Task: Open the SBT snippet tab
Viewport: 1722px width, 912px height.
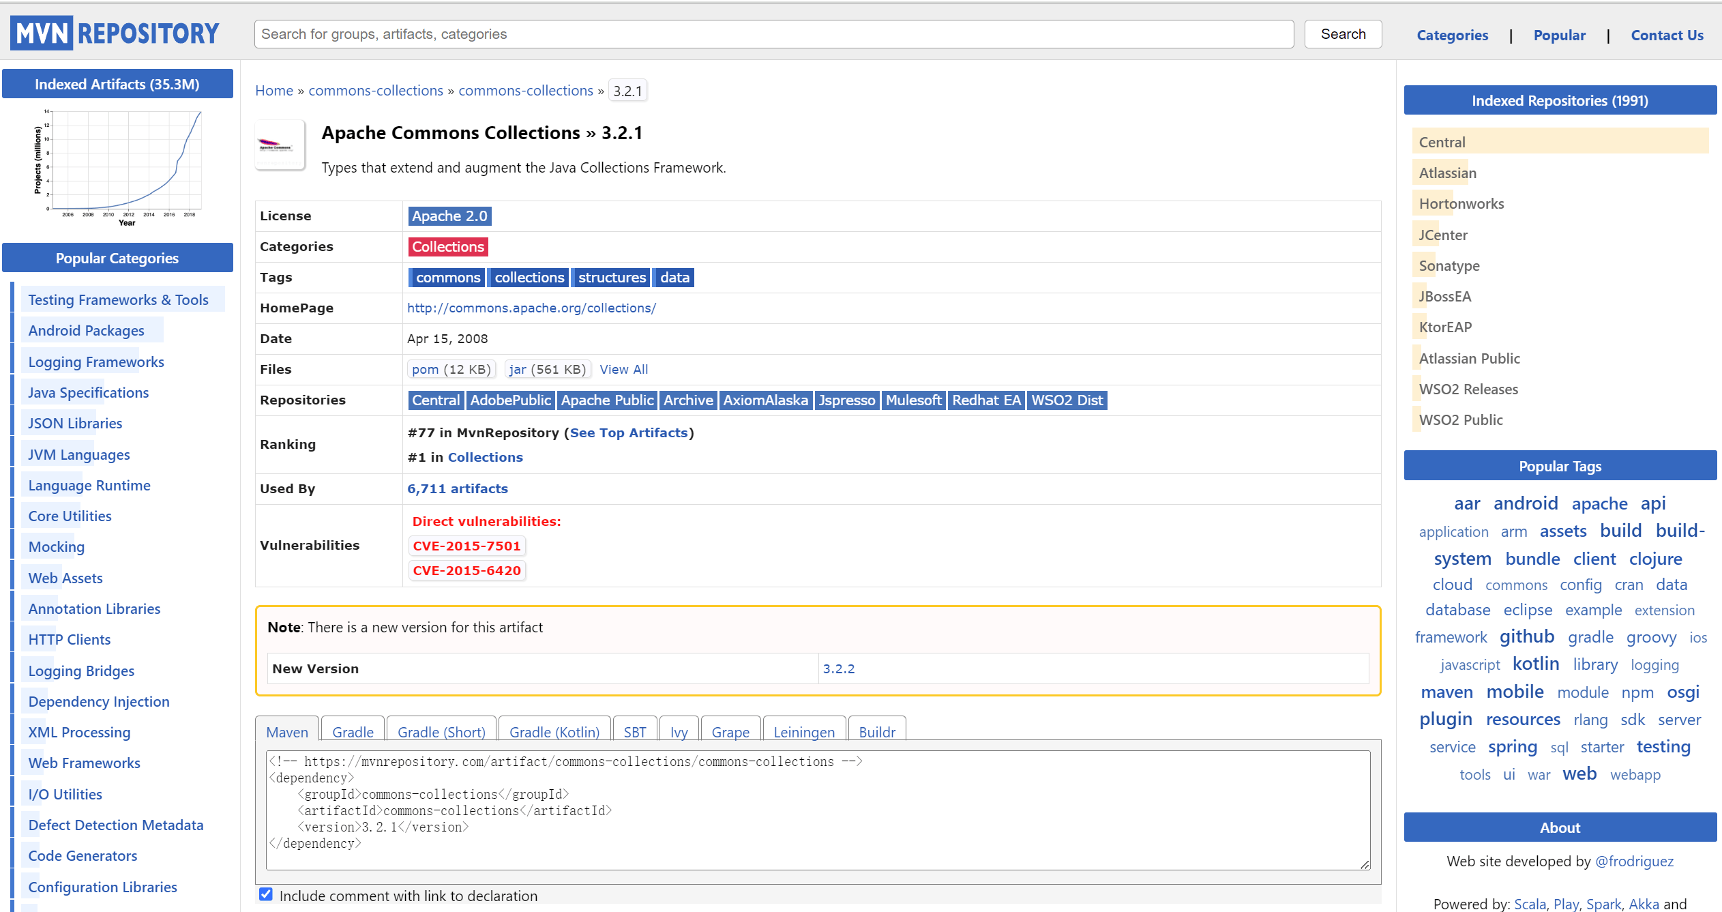Action: click(x=634, y=732)
